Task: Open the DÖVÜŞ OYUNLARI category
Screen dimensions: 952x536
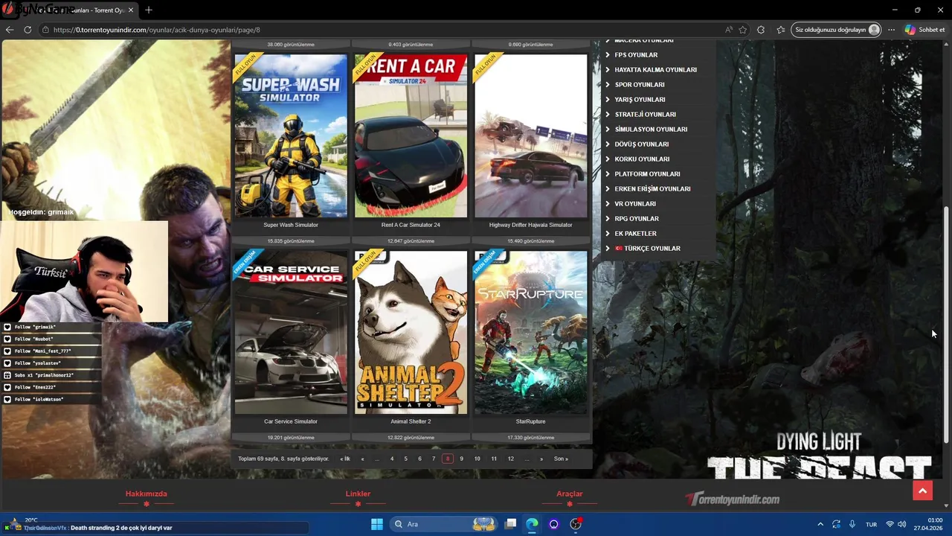Action: [641, 144]
